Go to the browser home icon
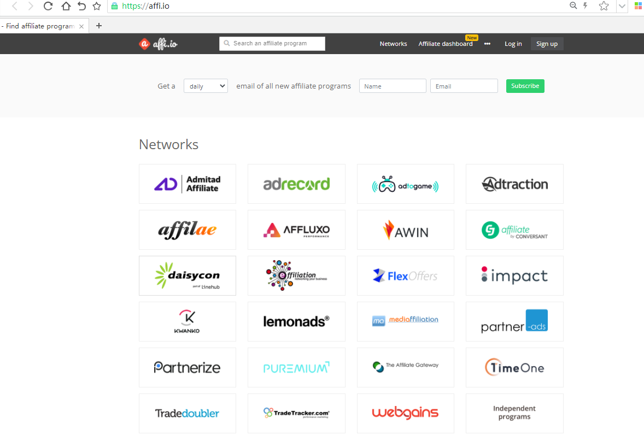This screenshot has width=644, height=441. [66, 6]
